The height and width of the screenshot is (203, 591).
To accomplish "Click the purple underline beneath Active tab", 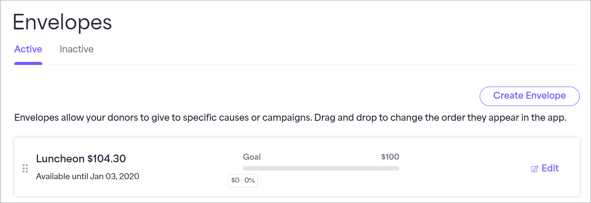I will (x=28, y=64).
